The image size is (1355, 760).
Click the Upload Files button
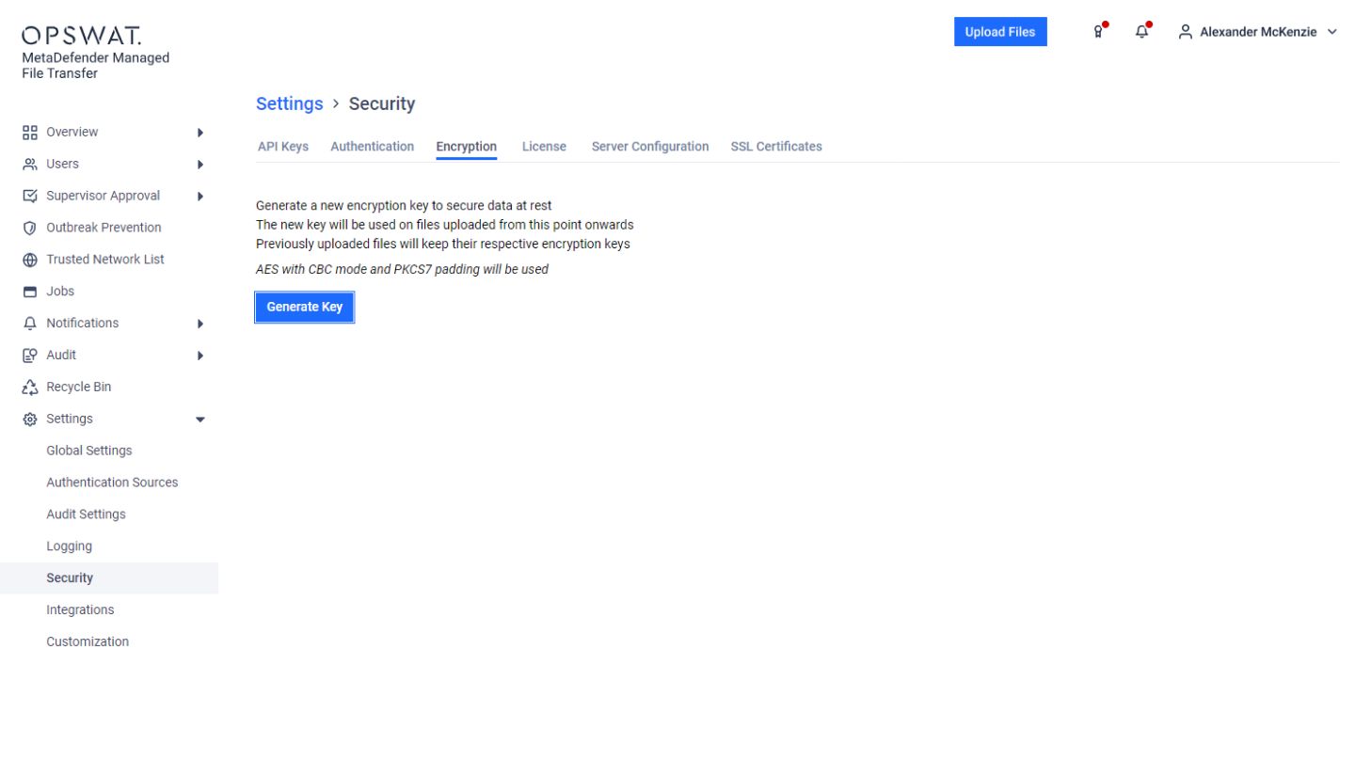click(x=999, y=31)
